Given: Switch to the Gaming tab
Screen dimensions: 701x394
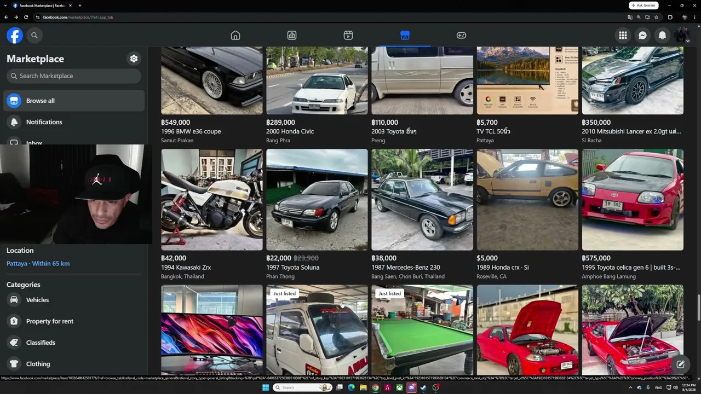Looking at the screenshot, I should (x=461, y=36).
